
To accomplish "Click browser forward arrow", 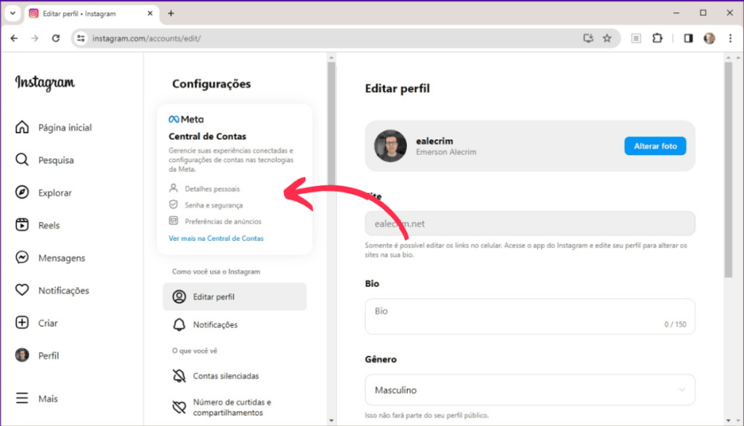I will pos(35,38).
